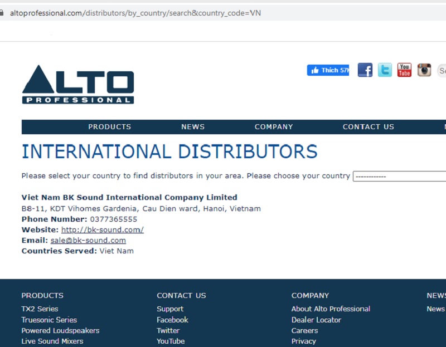The height and width of the screenshot is (347, 446).
Task: Open the Company menu item
Action: (274, 127)
